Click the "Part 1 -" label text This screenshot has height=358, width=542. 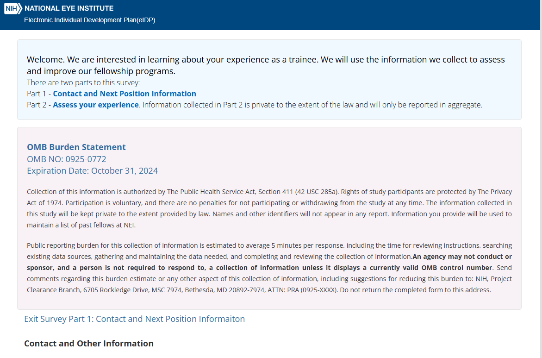(x=39, y=94)
